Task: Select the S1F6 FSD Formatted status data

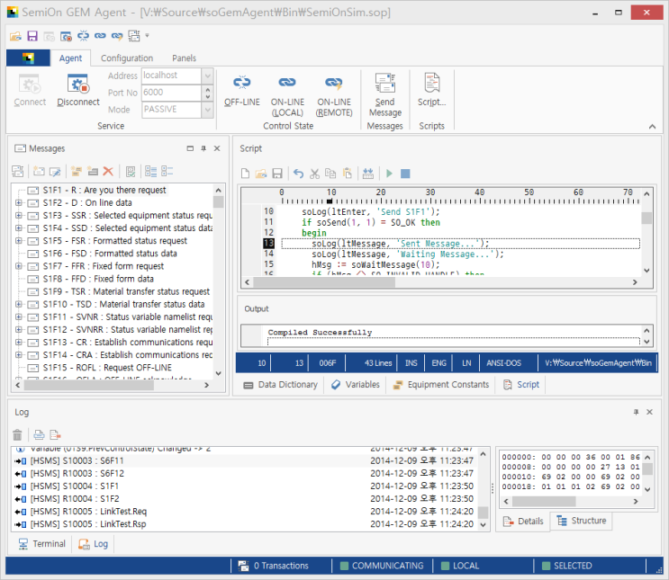Action: point(110,254)
